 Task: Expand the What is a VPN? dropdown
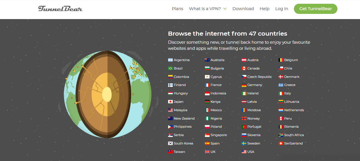pos(208,9)
